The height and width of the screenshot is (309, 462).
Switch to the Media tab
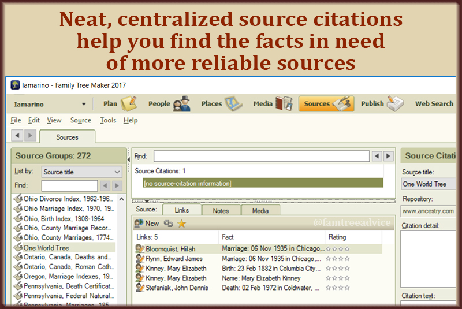260,210
